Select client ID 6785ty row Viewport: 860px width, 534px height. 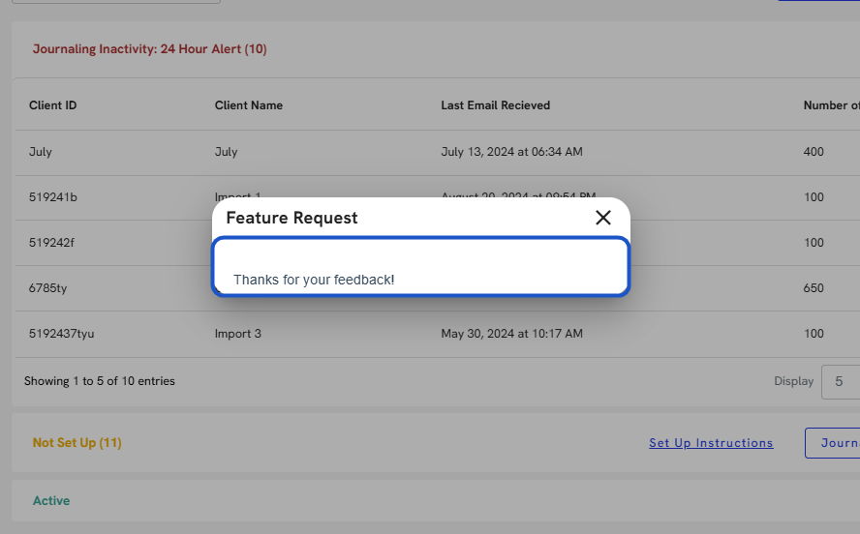click(x=47, y=288)
